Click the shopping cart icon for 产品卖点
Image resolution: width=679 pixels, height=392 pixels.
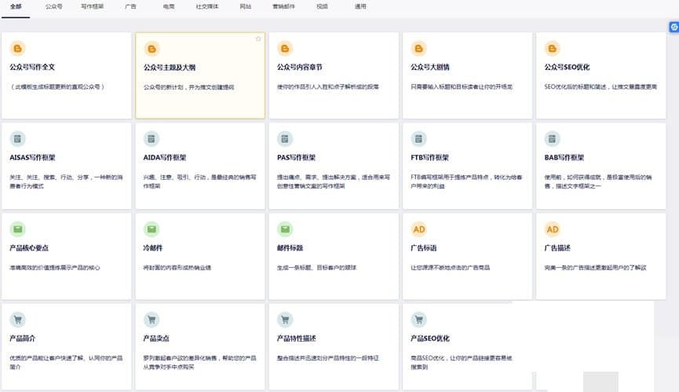point(151,320)
